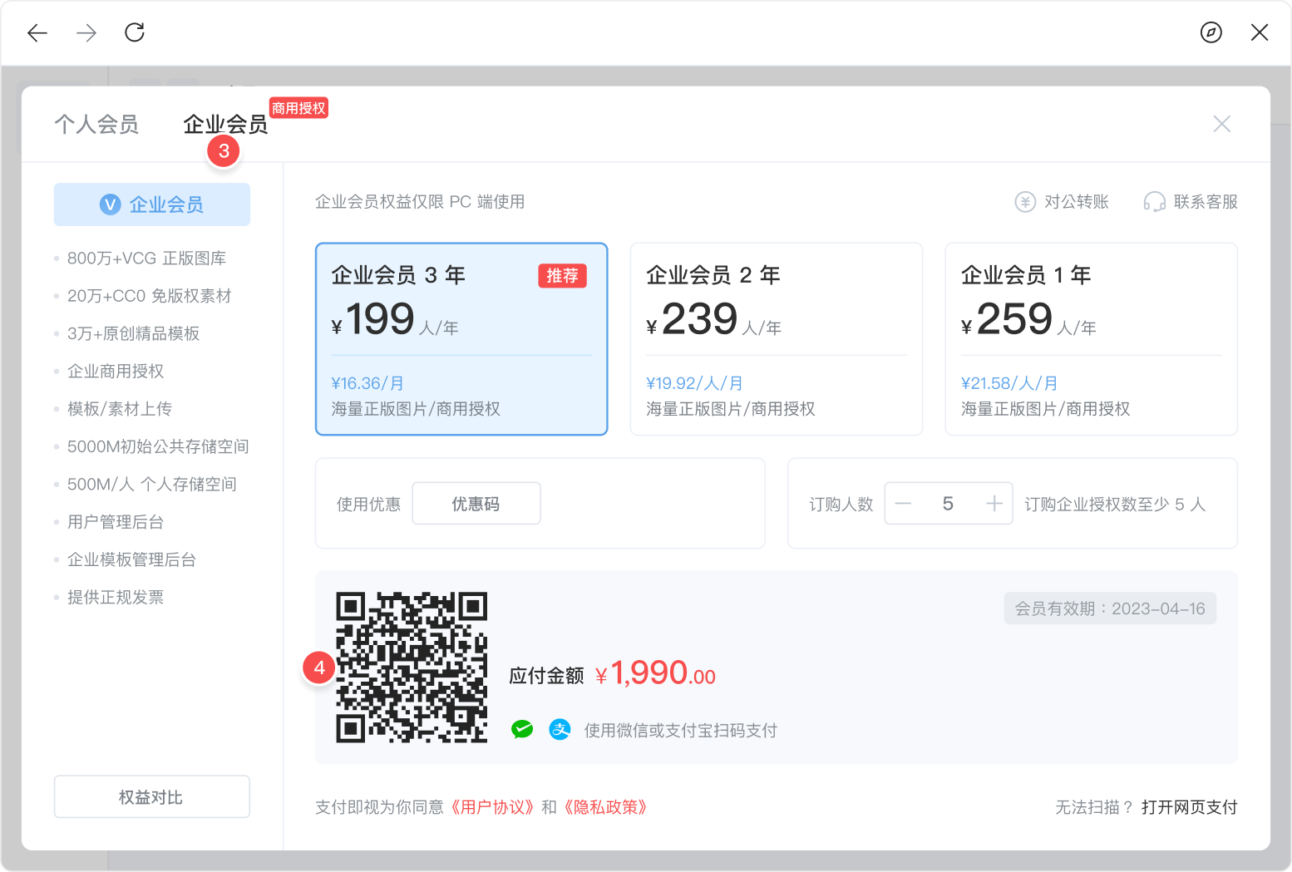
Task: Click 3万+原创精品模板 list item
Action: [x=133, y=333]
